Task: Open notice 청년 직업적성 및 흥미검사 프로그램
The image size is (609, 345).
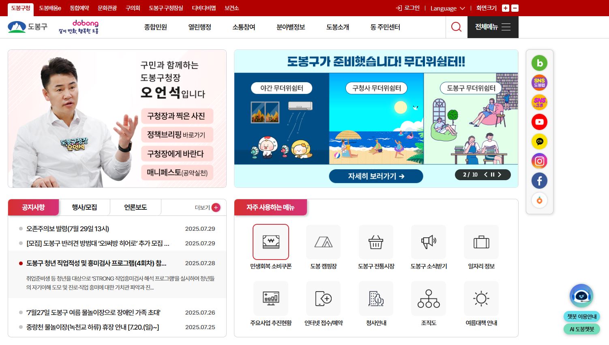Action: (96, 263)
